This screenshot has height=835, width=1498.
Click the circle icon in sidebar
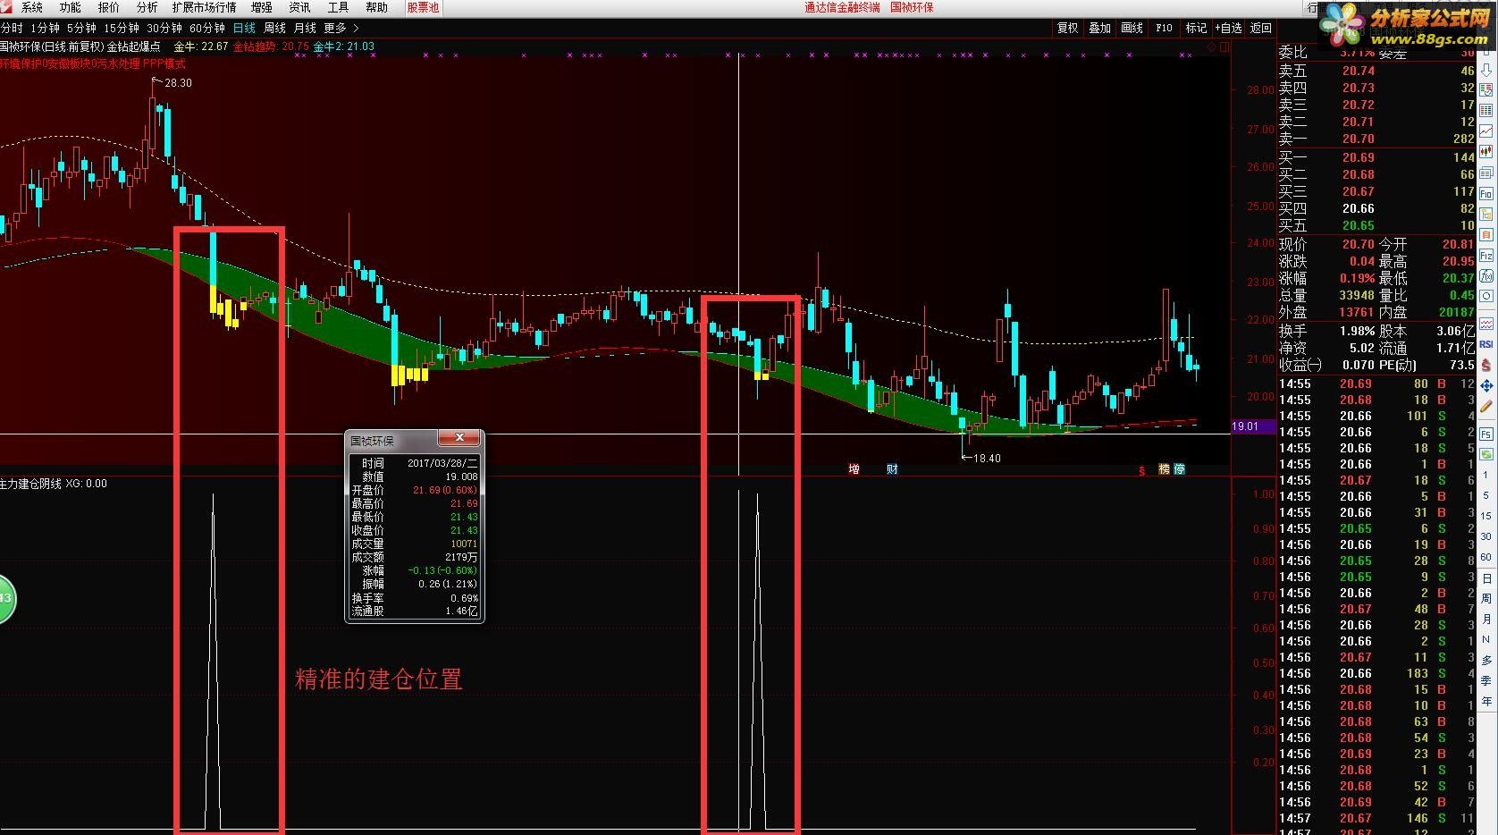1486,294
